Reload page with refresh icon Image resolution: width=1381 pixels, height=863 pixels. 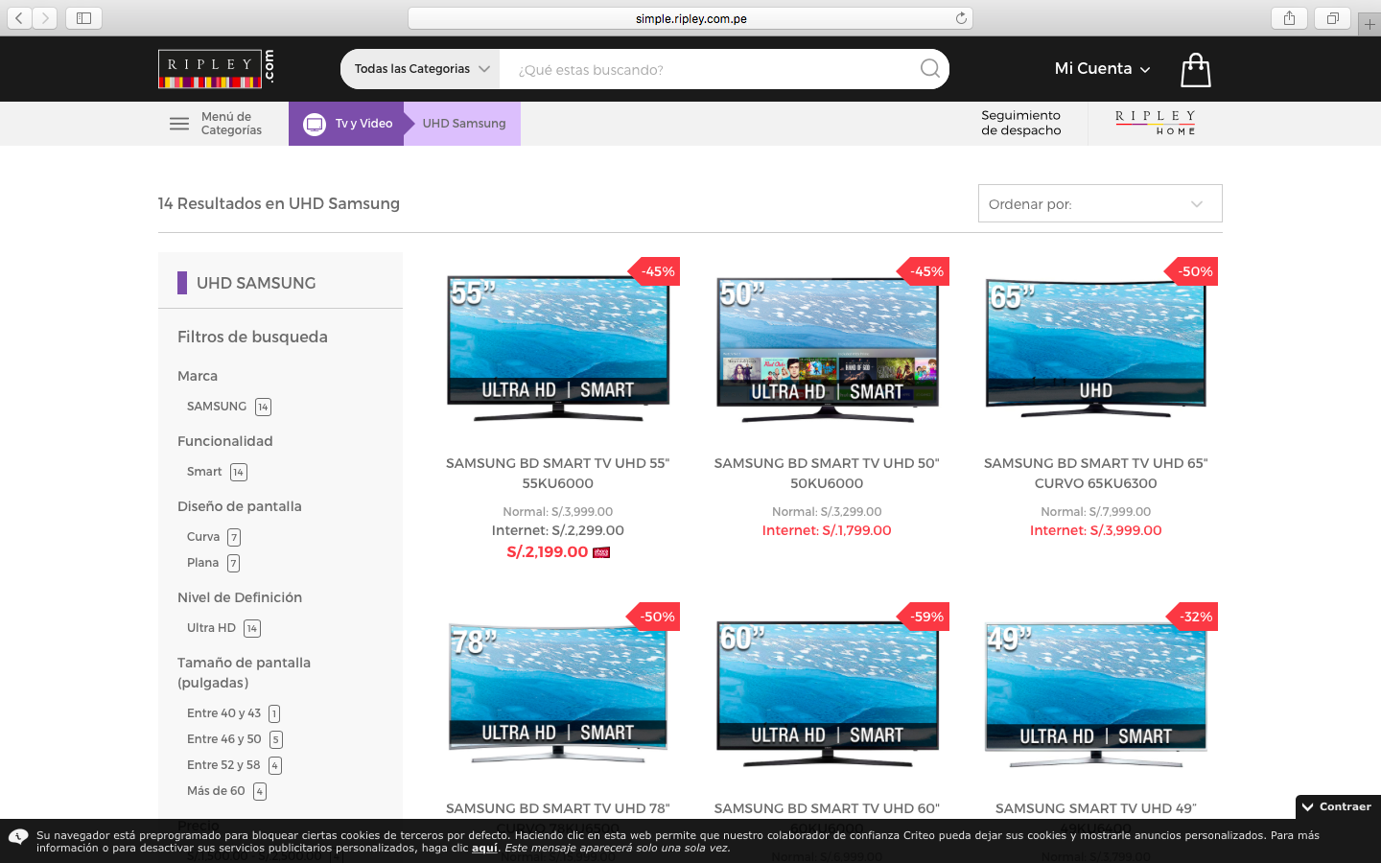[x=960, y=18]
